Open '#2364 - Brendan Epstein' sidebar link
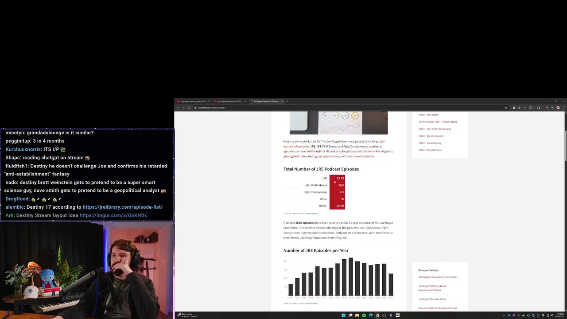The image size is (567, 319). pyautogui.click(x=431, y=136)
